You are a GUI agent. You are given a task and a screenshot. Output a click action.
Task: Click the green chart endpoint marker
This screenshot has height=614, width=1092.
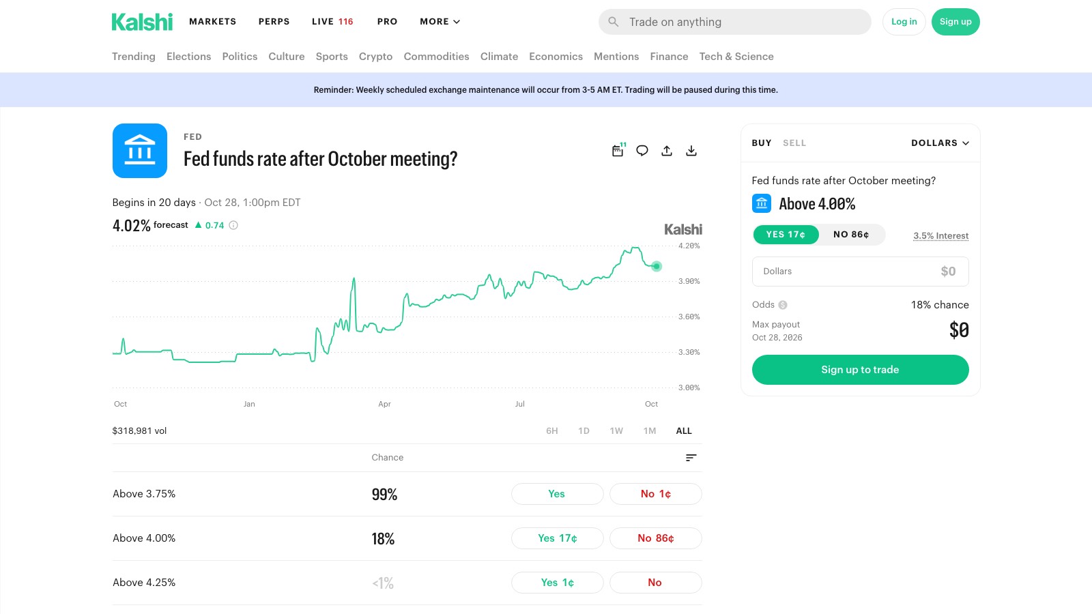(657, 266)
